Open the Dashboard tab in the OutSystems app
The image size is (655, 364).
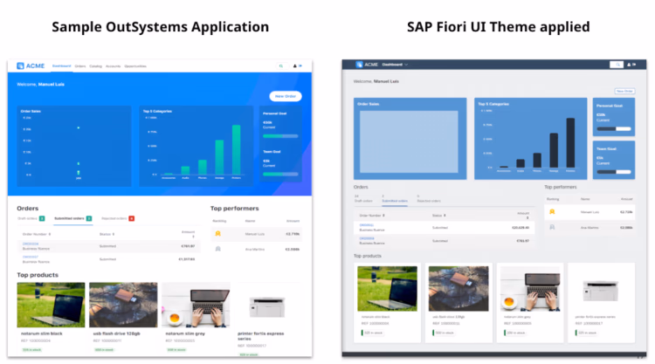[x=61, y=66]
